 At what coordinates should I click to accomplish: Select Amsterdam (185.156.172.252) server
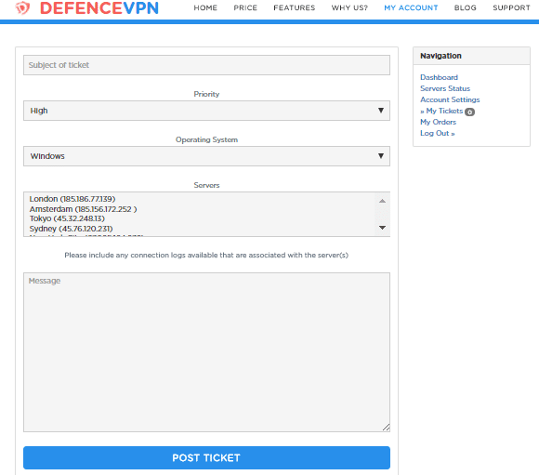[x=84, y=209]
